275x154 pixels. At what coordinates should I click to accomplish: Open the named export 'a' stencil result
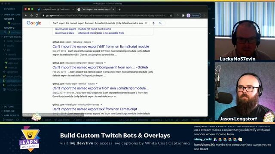coord(101,88)
